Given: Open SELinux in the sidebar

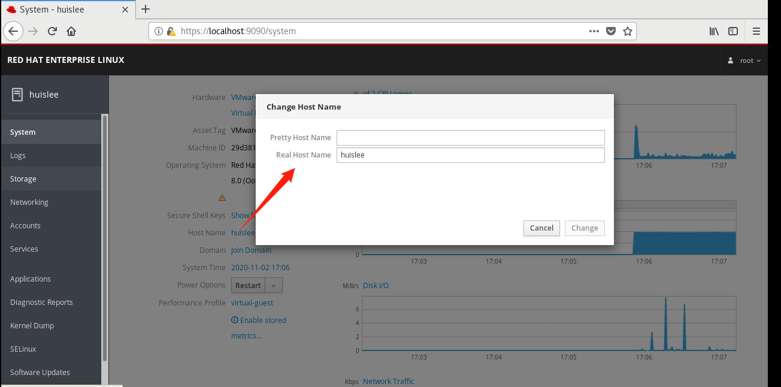Looking at the screenshot, I should tap(52, 349).
